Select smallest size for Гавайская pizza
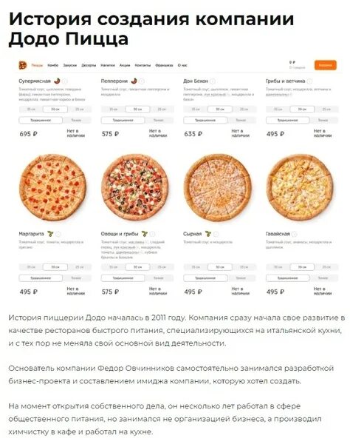Screen dimensions: 350x447 [278, 267]
